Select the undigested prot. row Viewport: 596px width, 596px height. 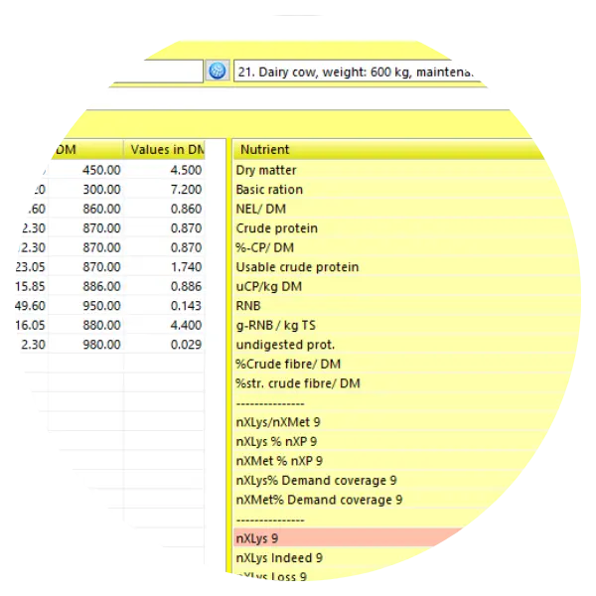point(405,345)
